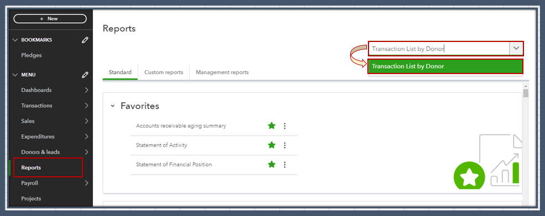Open Donors & leads in the sidebar
545x216 pixels.
[40, 152]
